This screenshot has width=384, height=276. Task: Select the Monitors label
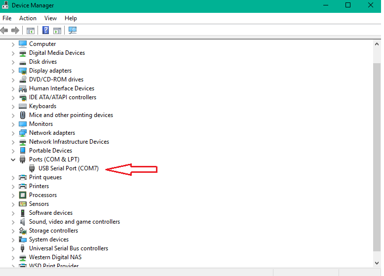(x=41, y=124)
